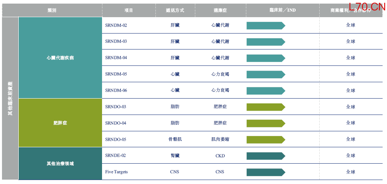Click the SRNDM-02 project cell

[x=116, y=26]
